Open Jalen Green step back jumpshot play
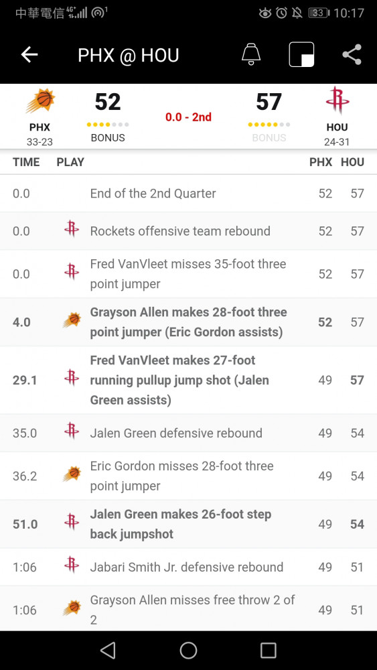This screenshot has height=670, width=377. point(188,524)
